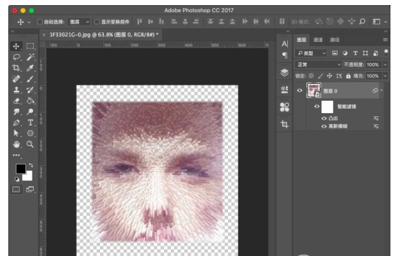Select the Move tool
The image size is (393, 256).
pyautogui.click(x=17, y=46)
